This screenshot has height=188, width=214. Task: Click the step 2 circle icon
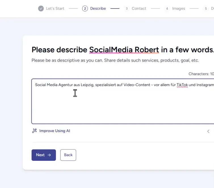(85, 9)
